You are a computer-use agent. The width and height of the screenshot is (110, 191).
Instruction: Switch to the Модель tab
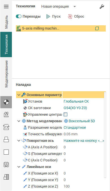click(x=6, y=22)
